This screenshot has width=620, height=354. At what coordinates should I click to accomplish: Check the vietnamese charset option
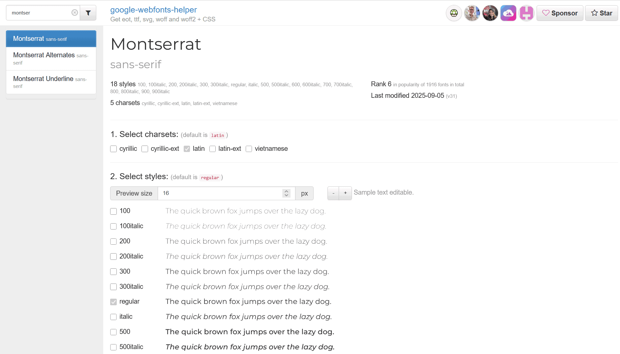pyautogui.click(x=249, y=149)
